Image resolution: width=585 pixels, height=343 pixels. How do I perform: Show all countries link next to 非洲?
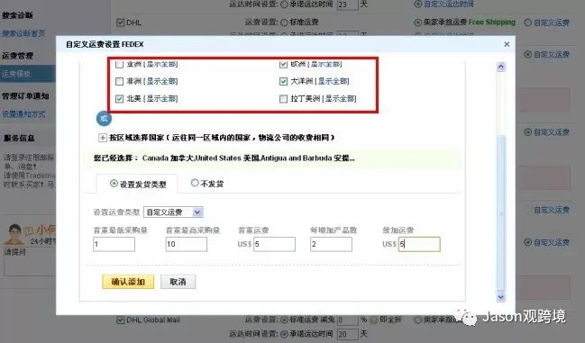(161, 81)
